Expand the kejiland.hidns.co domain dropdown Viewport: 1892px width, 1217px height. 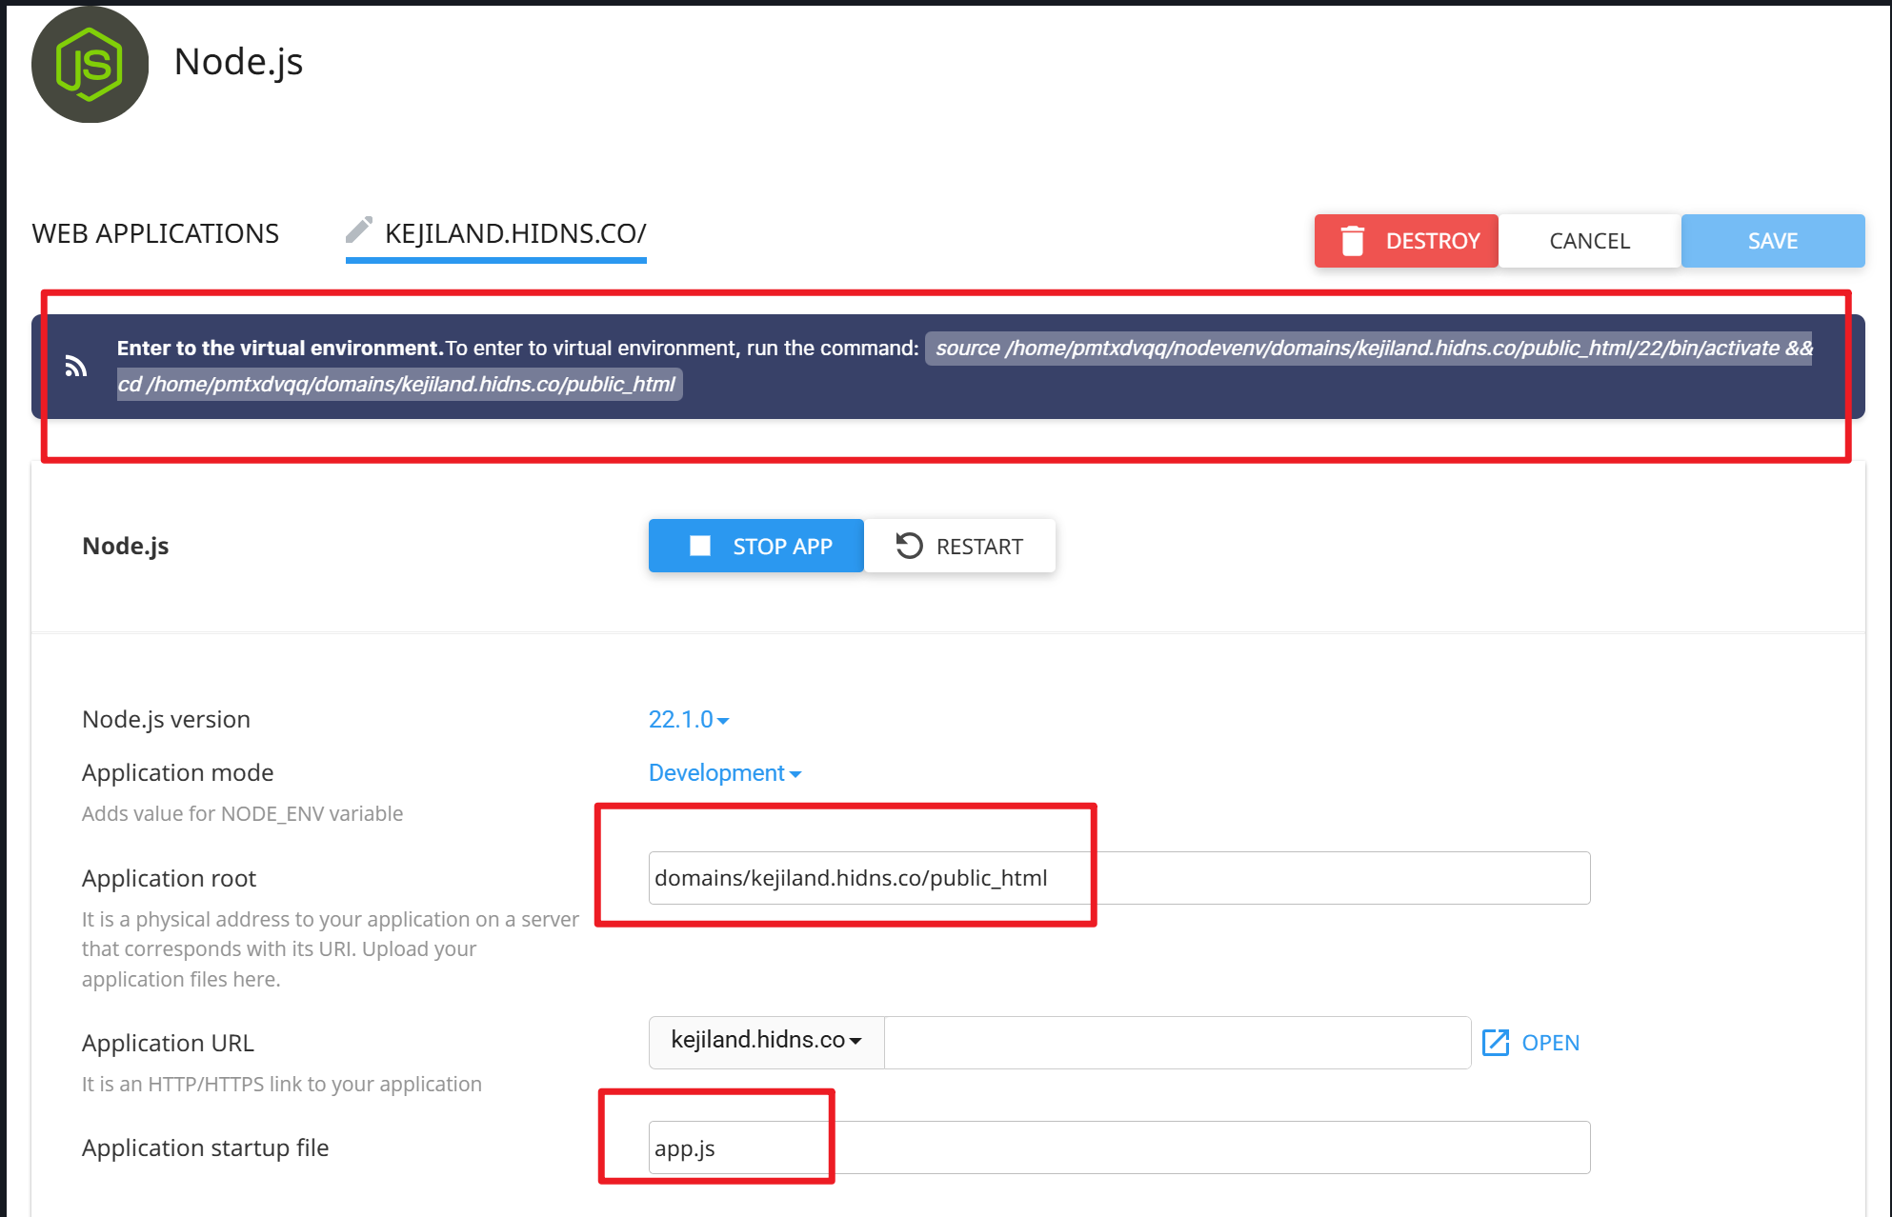767,1041
